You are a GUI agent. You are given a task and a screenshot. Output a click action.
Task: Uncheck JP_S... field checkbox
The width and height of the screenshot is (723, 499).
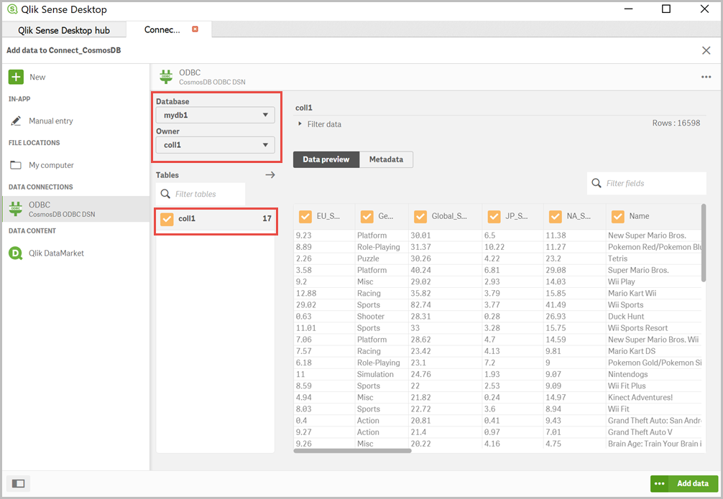(x=494, y=216)
